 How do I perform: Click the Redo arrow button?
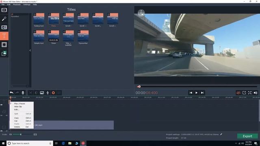(x=17, y=93)
